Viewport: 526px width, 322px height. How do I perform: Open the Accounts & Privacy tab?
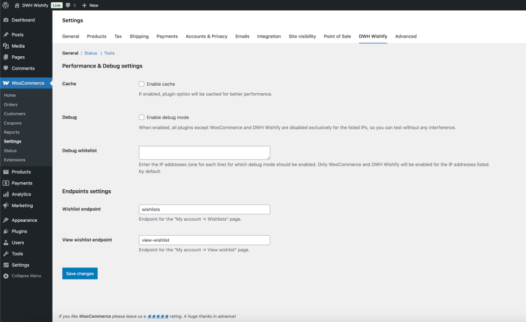[206, 36]
